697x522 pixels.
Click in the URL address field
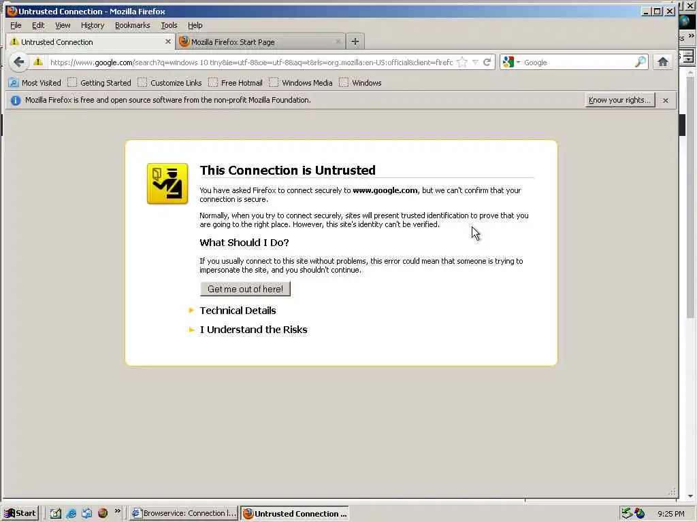(x=251, y=62)
